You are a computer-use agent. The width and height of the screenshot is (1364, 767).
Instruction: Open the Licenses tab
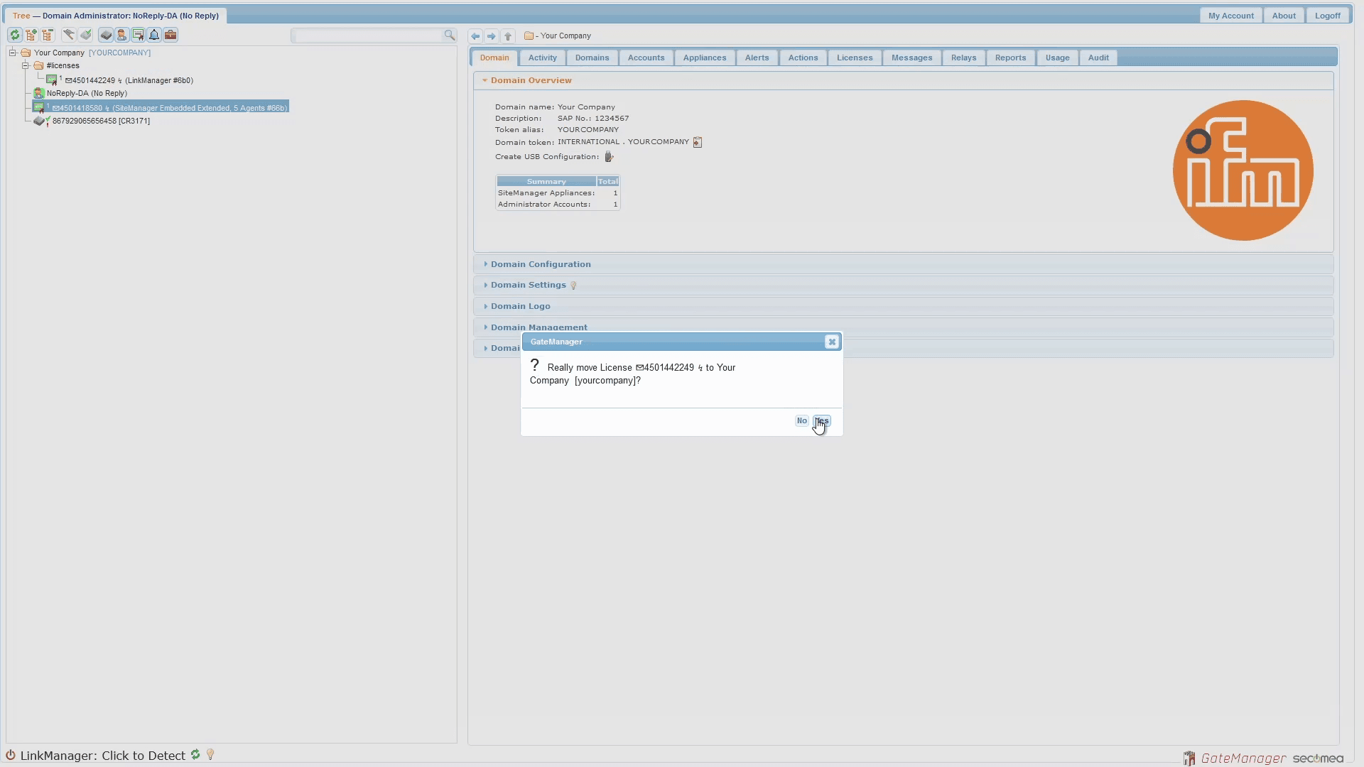coord(854,58)
